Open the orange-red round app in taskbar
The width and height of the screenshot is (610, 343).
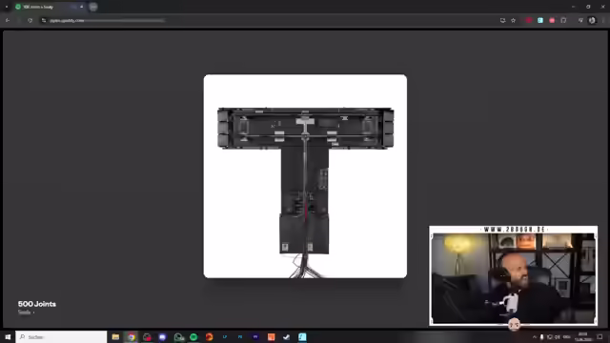coord(209,336)
